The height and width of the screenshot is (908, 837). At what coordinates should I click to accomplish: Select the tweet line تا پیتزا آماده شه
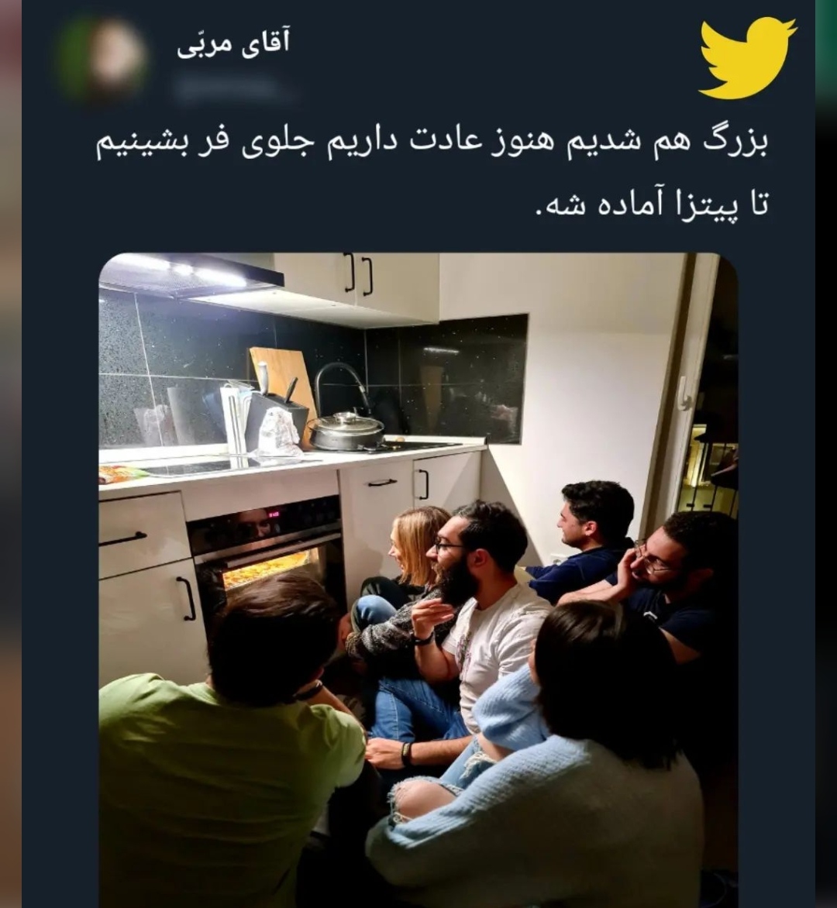pos(652,205)
